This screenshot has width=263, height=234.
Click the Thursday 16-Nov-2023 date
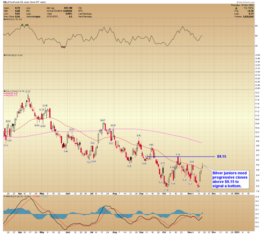(x=242, y=5)
